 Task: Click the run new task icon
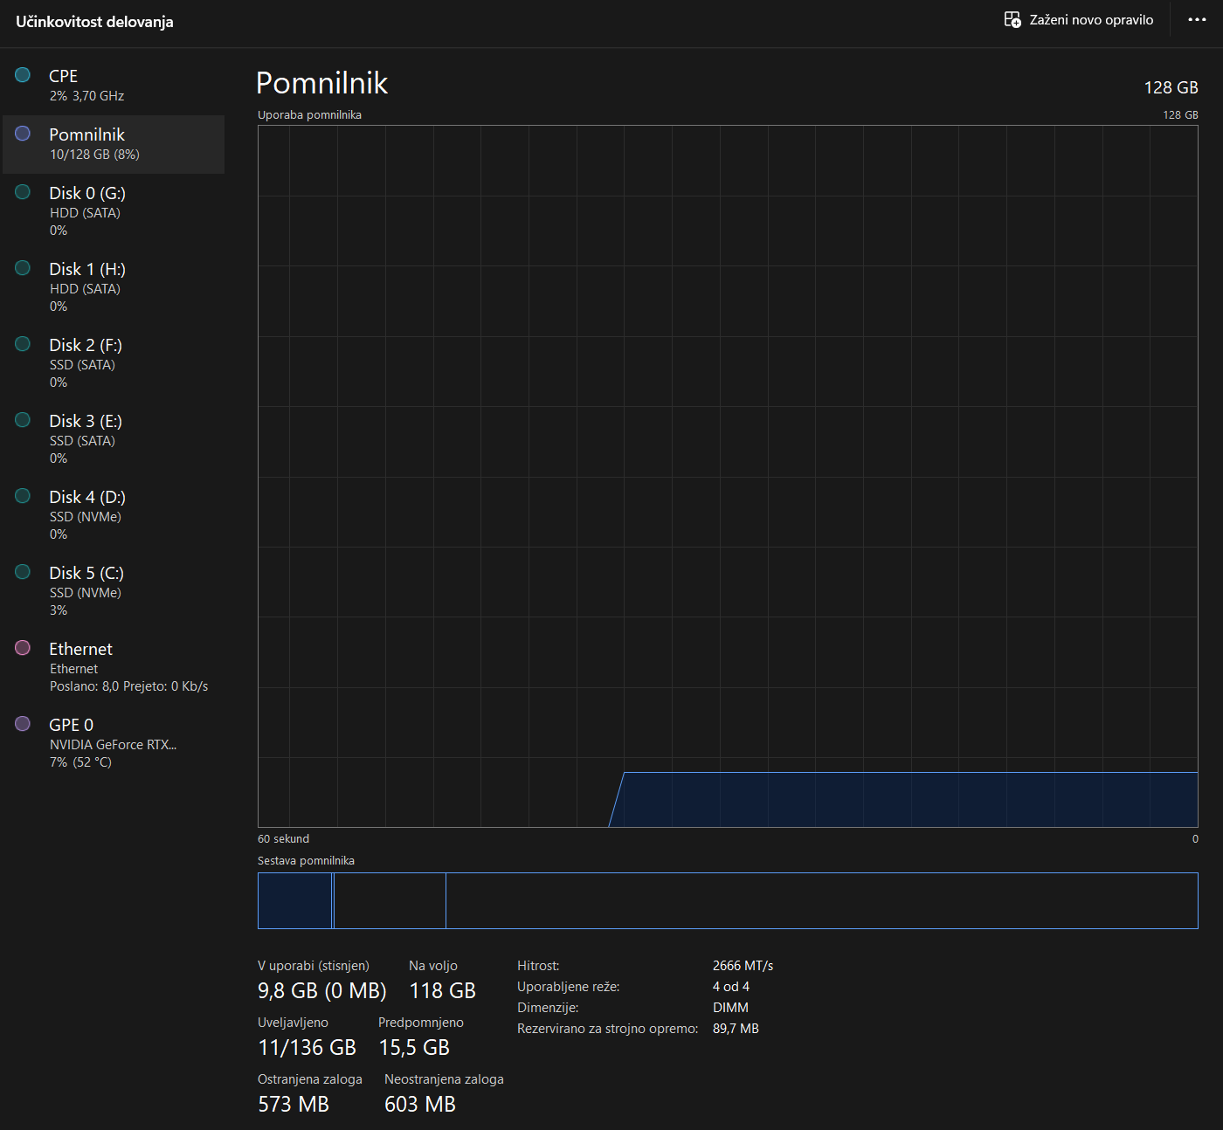tap(1012, 19)
